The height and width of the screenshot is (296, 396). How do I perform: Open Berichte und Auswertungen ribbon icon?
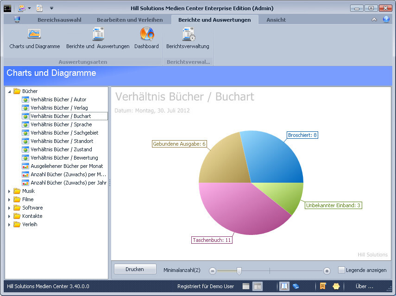98,34
